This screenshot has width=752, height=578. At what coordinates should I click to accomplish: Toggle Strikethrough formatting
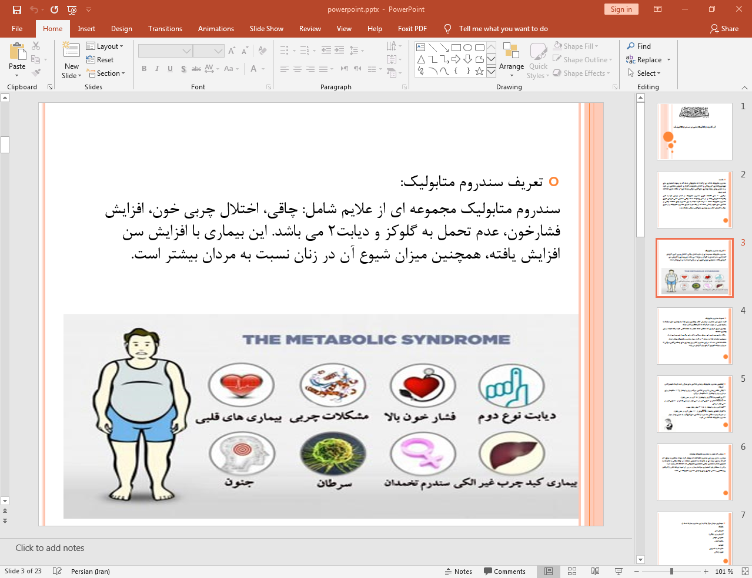196,69
